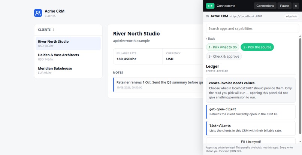The image size is (302, 155).
Task: Click the Fill it in myself button
Action: [251, 142]
